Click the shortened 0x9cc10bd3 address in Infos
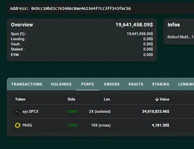 pyautogui.click(x=181, y=37)
